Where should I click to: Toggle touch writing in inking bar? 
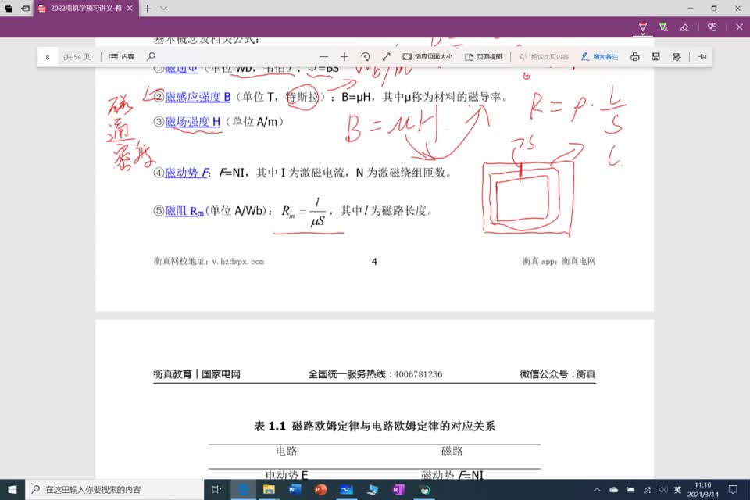[x=712, y=27]
